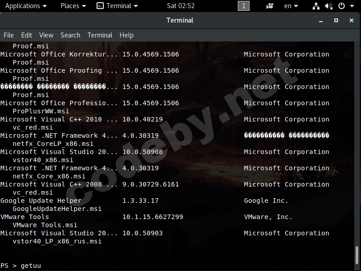Open the Terminal menu in menu bar
This screenshot has height=271, width=361.
[x=100, y=35]
